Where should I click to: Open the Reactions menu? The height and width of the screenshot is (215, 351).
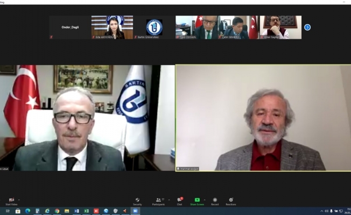[x=230, y=200]
